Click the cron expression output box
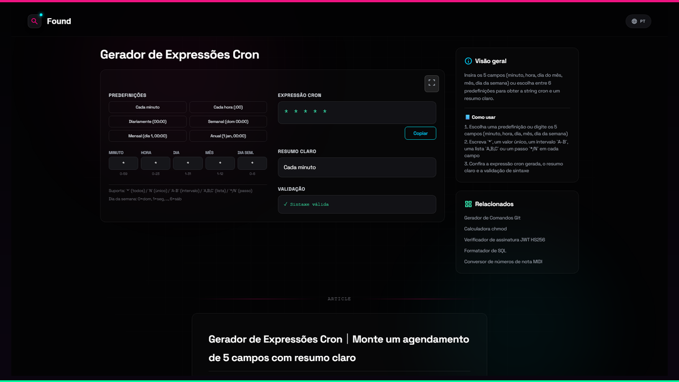 point(357,113)
